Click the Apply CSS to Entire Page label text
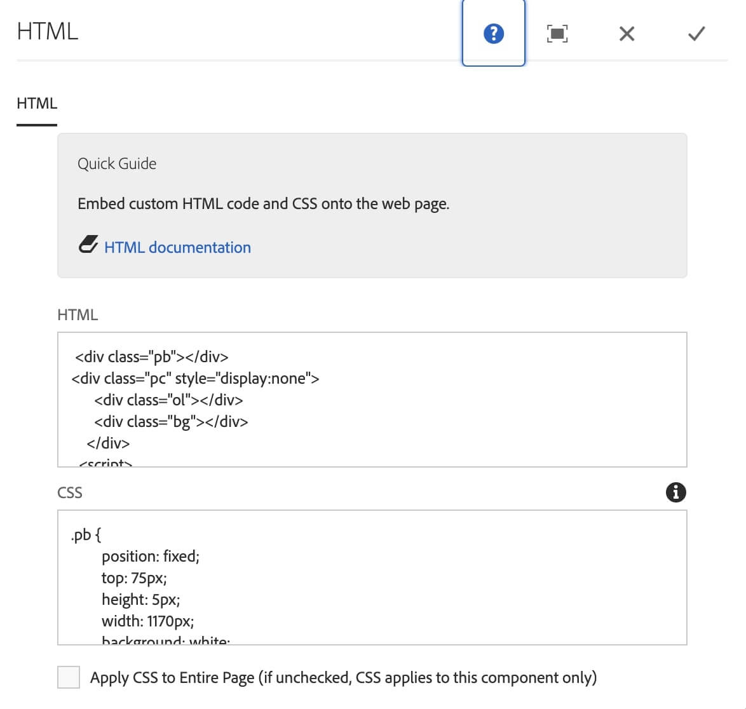This screenshot has height=709, width=746. pyautogui.click(x=343, y=678)
